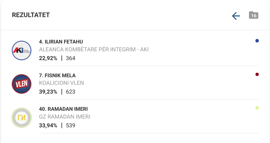Click the Koalicioni VLEN party name

click(x=61, y=83)
